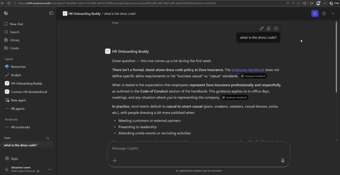Click the plus icon in the message box
The image size is (340, 175).
[115, 160]
